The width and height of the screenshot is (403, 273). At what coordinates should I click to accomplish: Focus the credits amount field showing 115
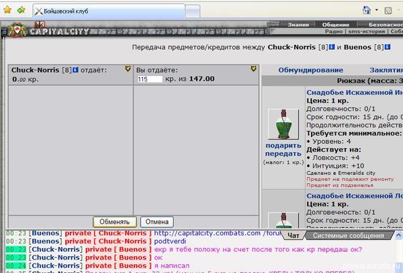(150, 79)
